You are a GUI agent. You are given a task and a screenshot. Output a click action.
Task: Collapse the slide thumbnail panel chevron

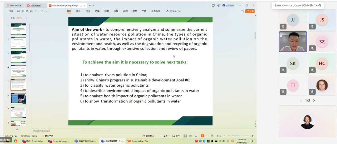[27, 18]
